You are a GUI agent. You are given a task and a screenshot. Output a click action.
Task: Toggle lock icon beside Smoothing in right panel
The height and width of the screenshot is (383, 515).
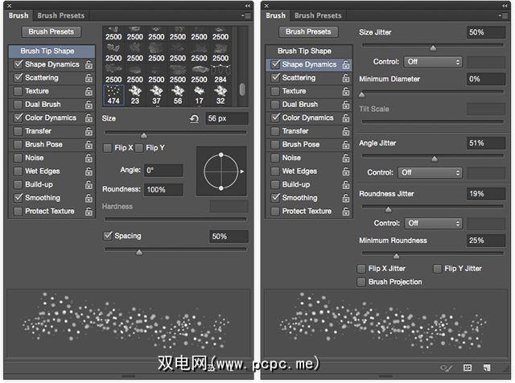point(346,198)
